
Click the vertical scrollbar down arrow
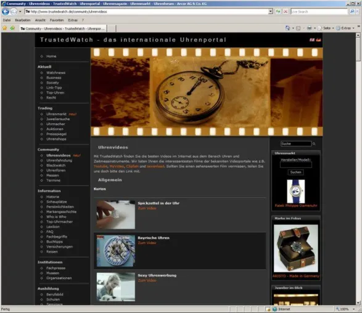click(x=358, y=303)
